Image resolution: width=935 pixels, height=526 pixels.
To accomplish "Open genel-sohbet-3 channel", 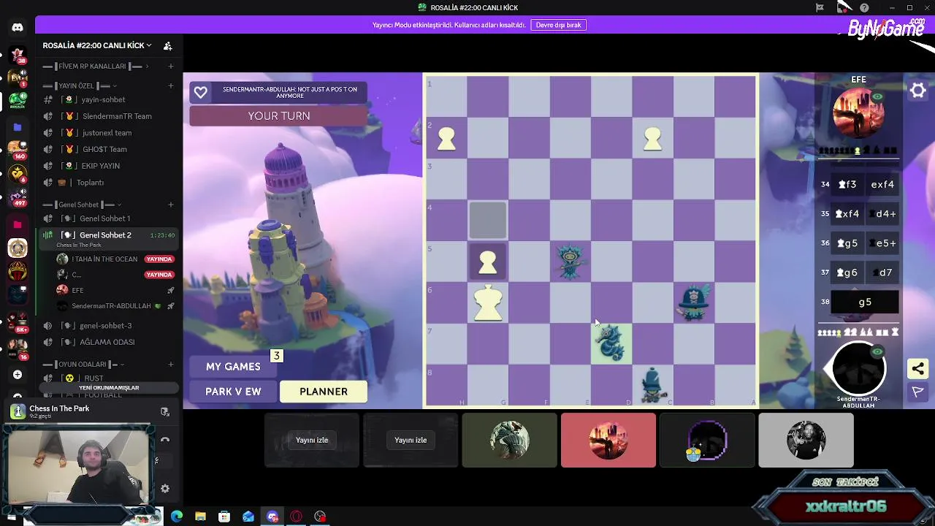I will click(108, 326).
